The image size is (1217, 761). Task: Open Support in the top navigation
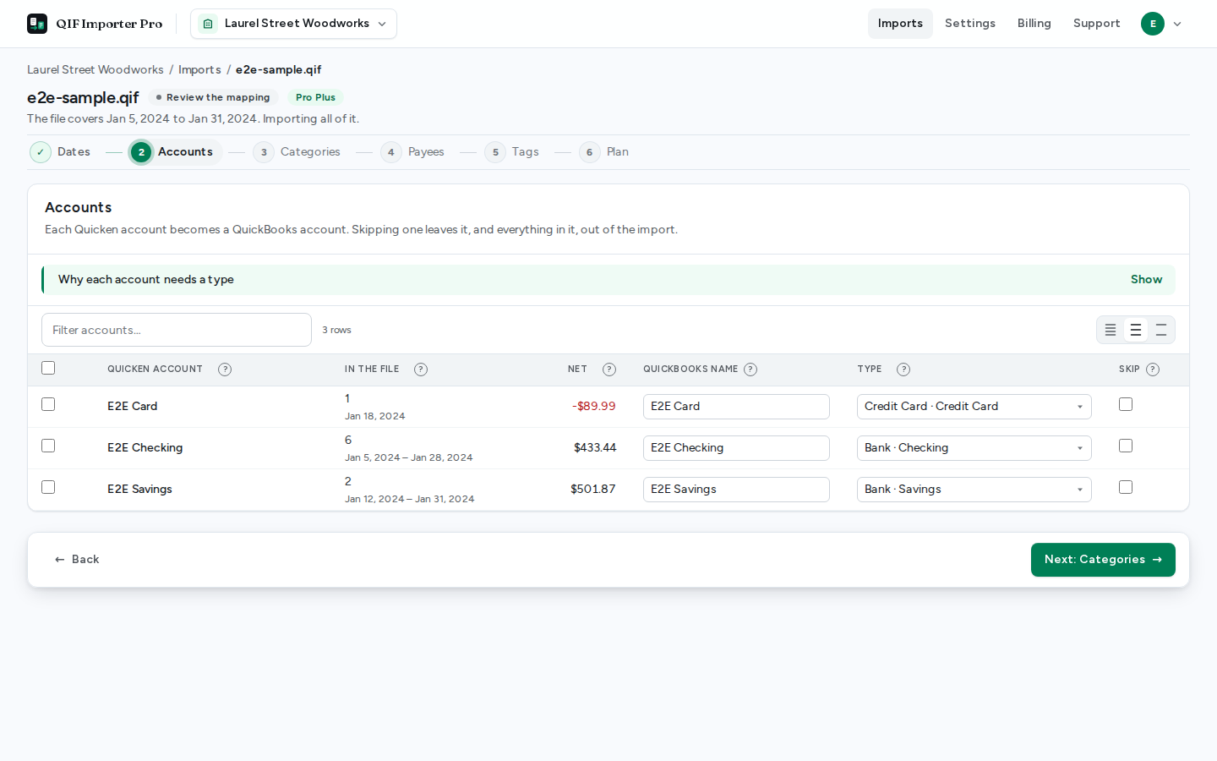pos(1096,24)
